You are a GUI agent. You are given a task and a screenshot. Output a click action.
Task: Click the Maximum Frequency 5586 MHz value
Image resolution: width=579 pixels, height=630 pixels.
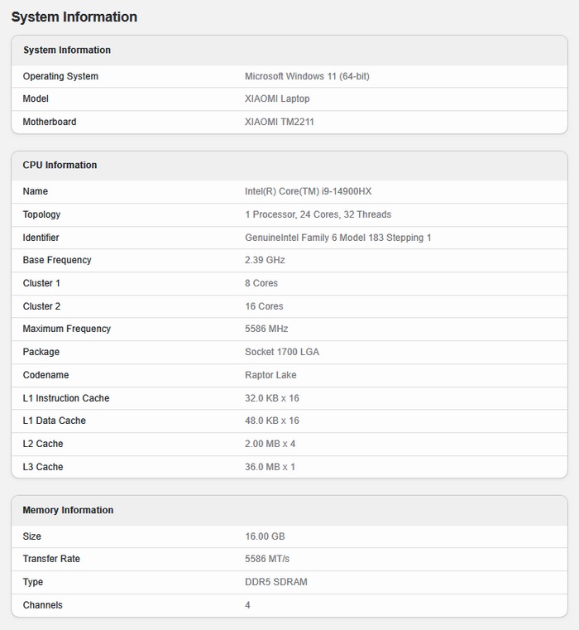click(266, 329)
